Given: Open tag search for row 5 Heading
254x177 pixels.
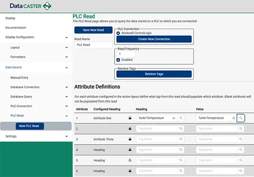Looking at the screenshot, I should click(x=181, y=160).
